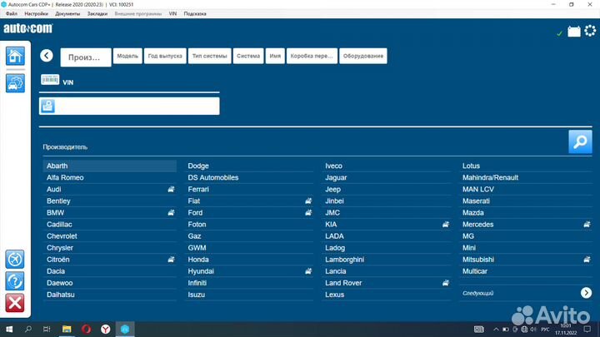This screenshot has height=337, width=600.
Task: Click the VIN read icon inside field
Action: click(47, 106)
